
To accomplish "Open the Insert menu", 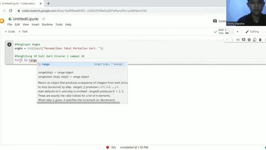I will (35, 25).
